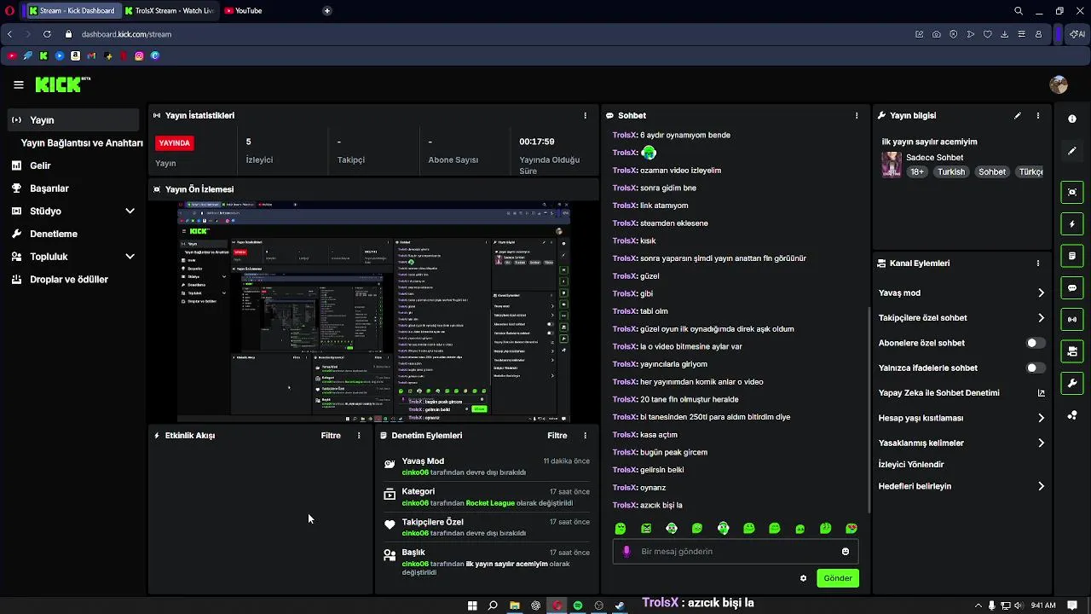This screenshot has width=1091, height=614.
Task: Click the purple microphone icon in chat input
Action: pyautogui.click(x=626, y=552)
